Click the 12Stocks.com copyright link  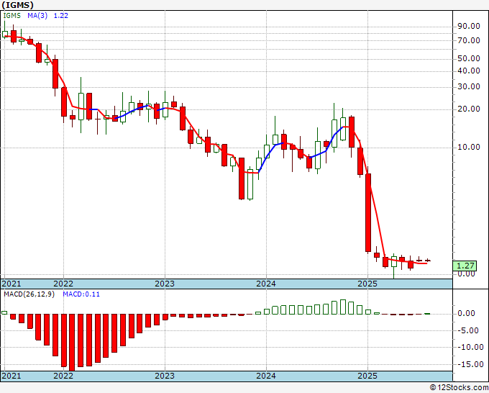click(459, 388)
